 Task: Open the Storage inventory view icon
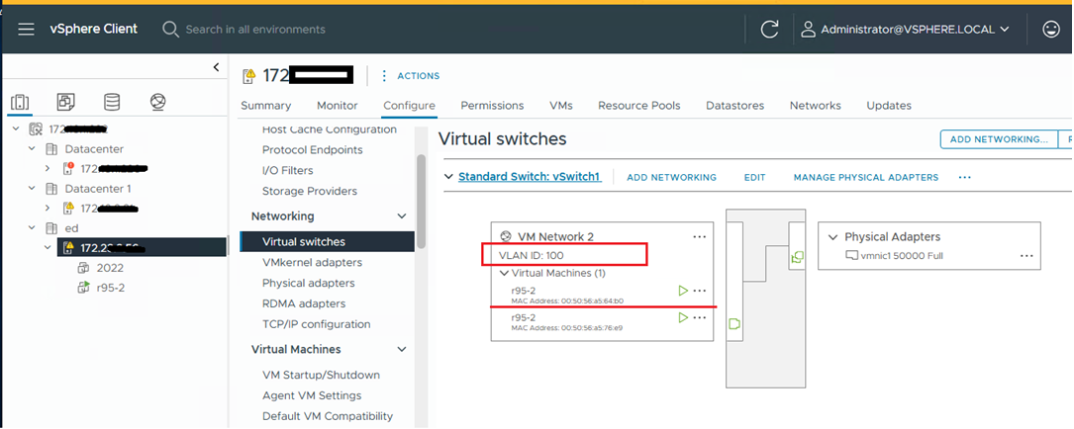(112, 102)
